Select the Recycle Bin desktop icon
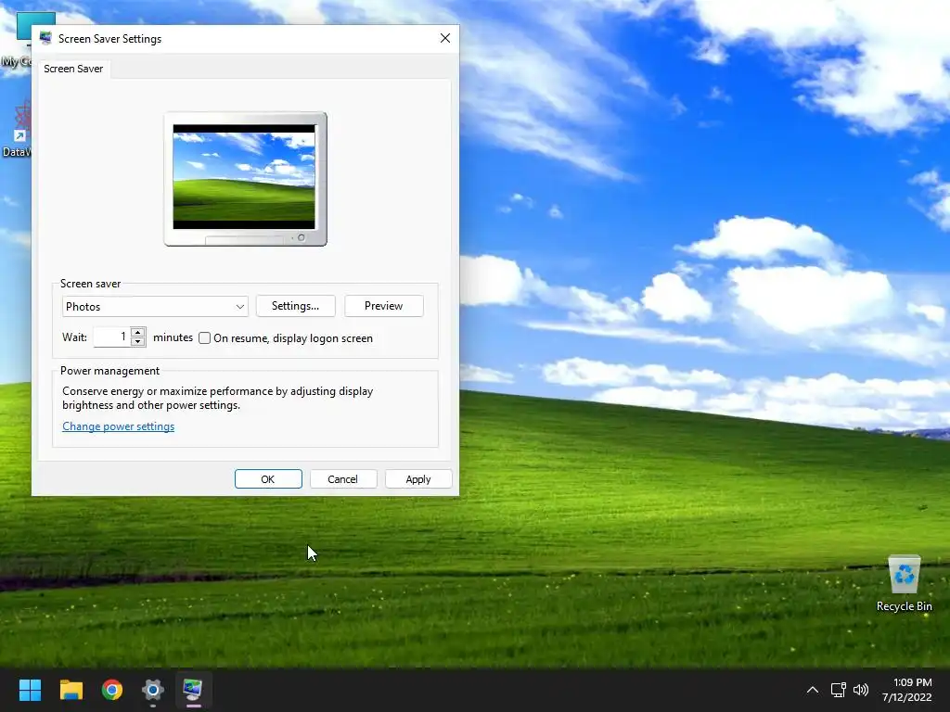Viewport: 950px width, 712px height. (904, 584)
